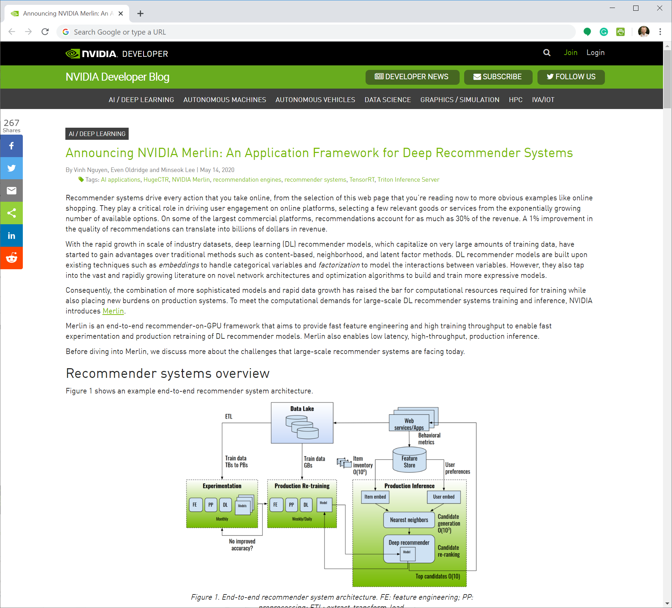Share the article on Facebook
The height and width of the screenshot is (608, 672).
(11, 146)
